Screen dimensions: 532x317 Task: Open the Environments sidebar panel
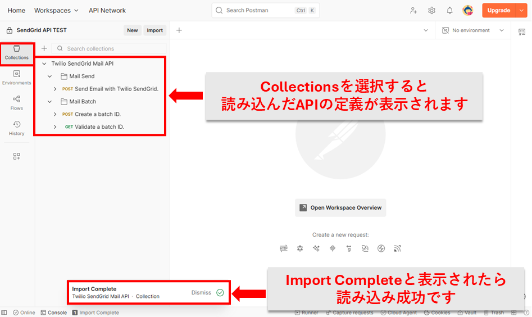tap(16, 78)
